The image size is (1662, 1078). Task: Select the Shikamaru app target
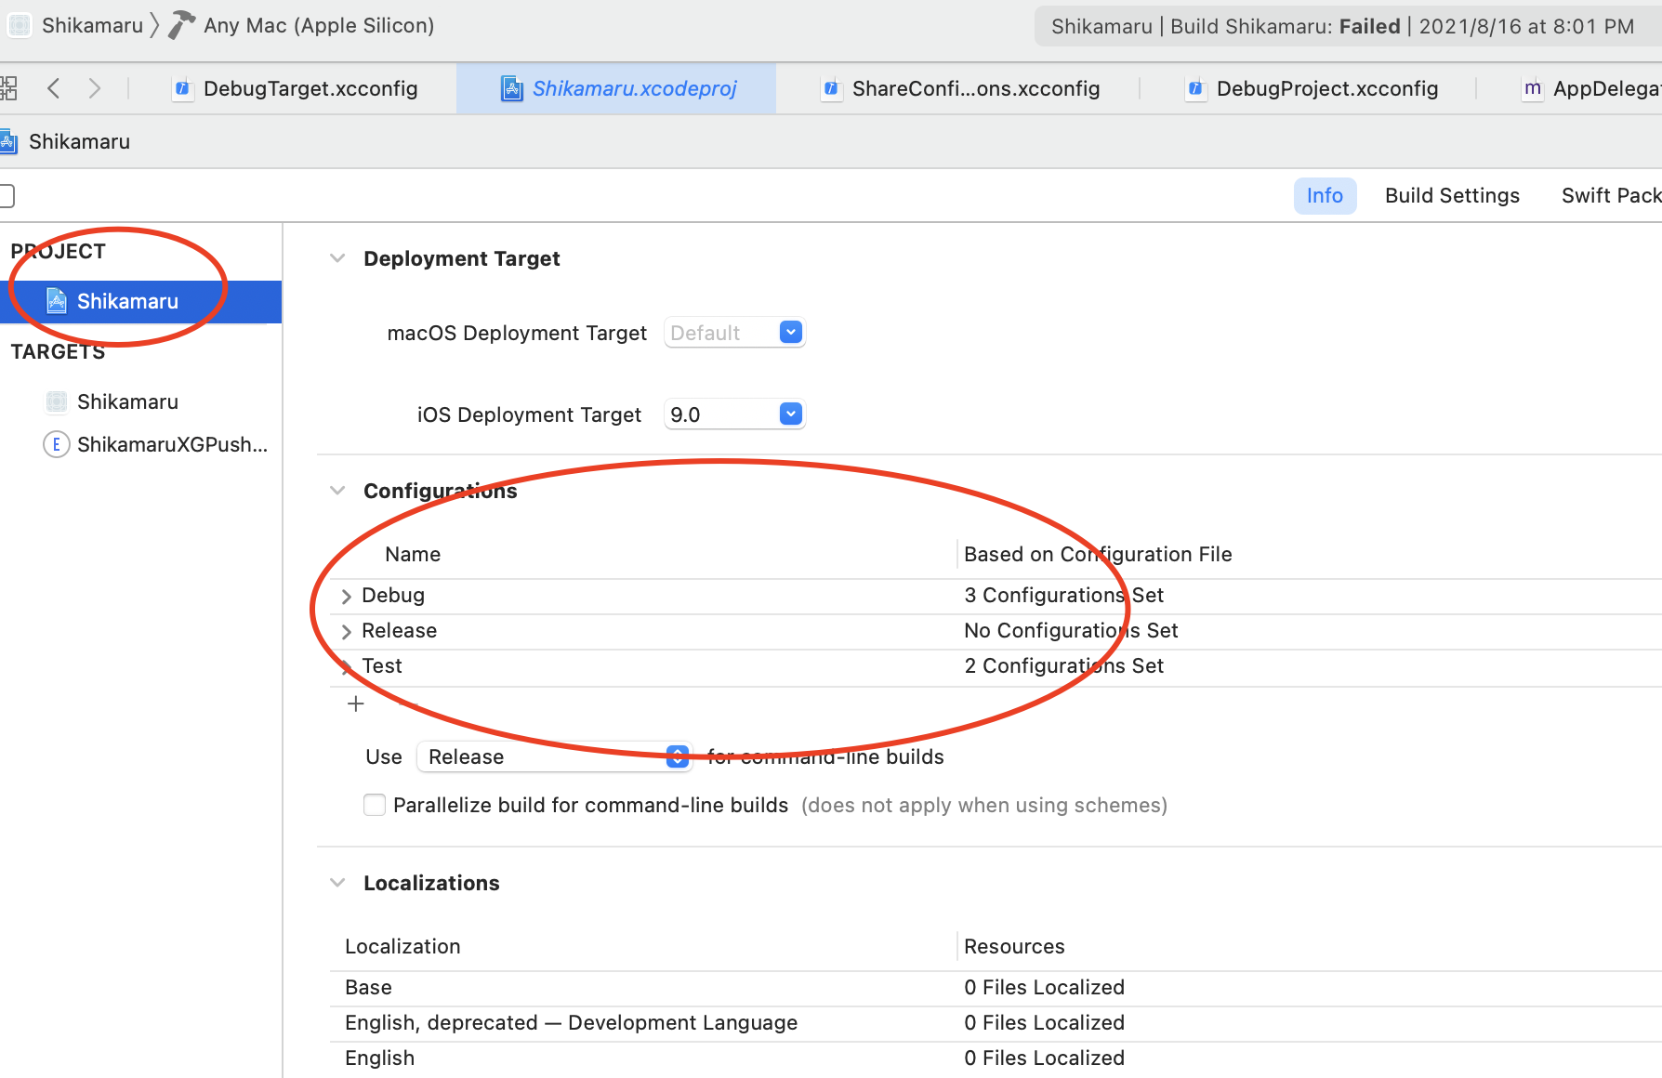(127, 401)
